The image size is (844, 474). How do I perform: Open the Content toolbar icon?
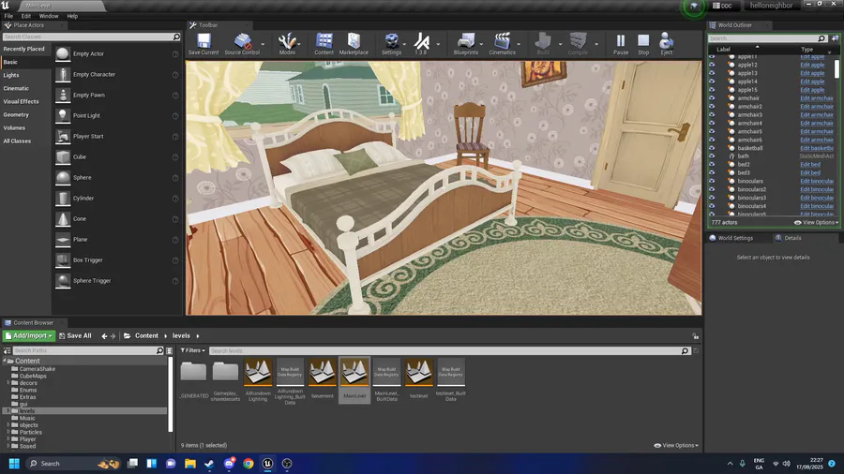(x=324, y=44)
